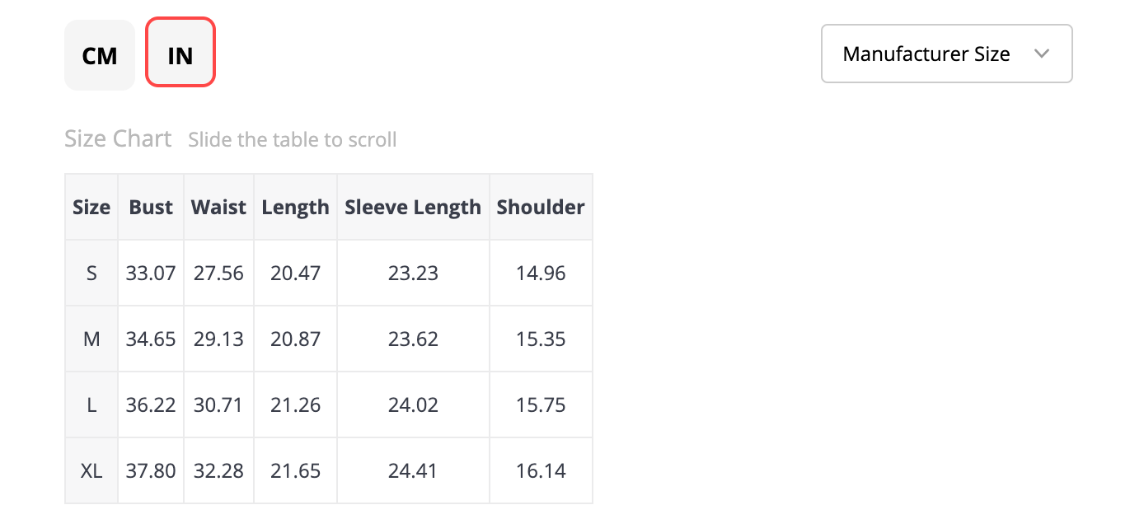
Task: Click the 'Slide the table to scroll' hint
Action: pyautogui.click(x=293, y=140)
